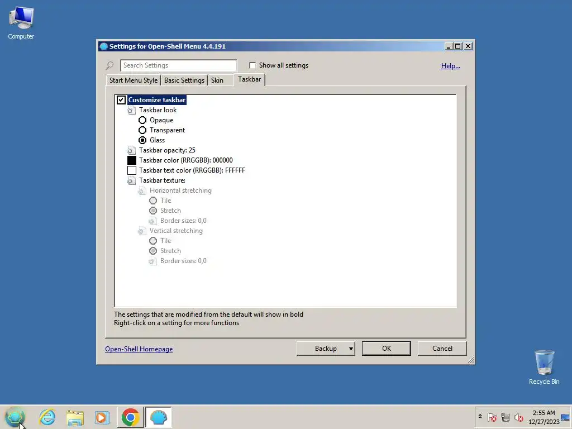The height and width of the screenshot is (429, 572).
Task: Click the Taskbar opacity setting icon
Action: (x=131, y=150)
